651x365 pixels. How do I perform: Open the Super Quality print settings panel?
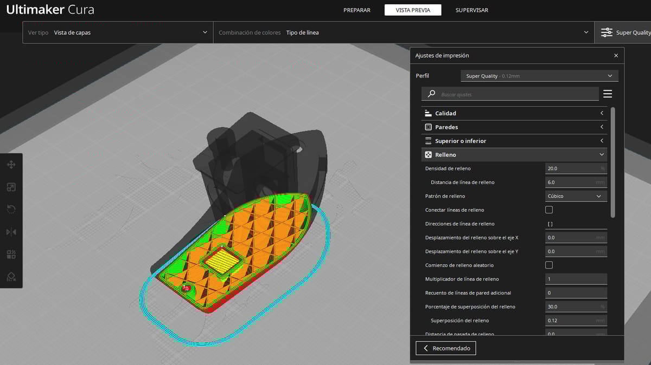click(623, 32)
